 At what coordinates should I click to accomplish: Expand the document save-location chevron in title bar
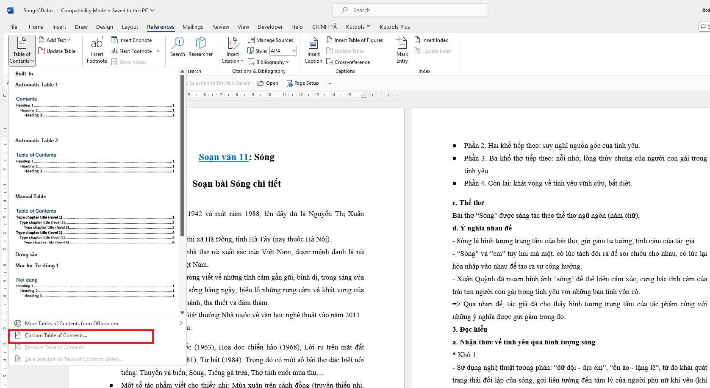point(153,10)
